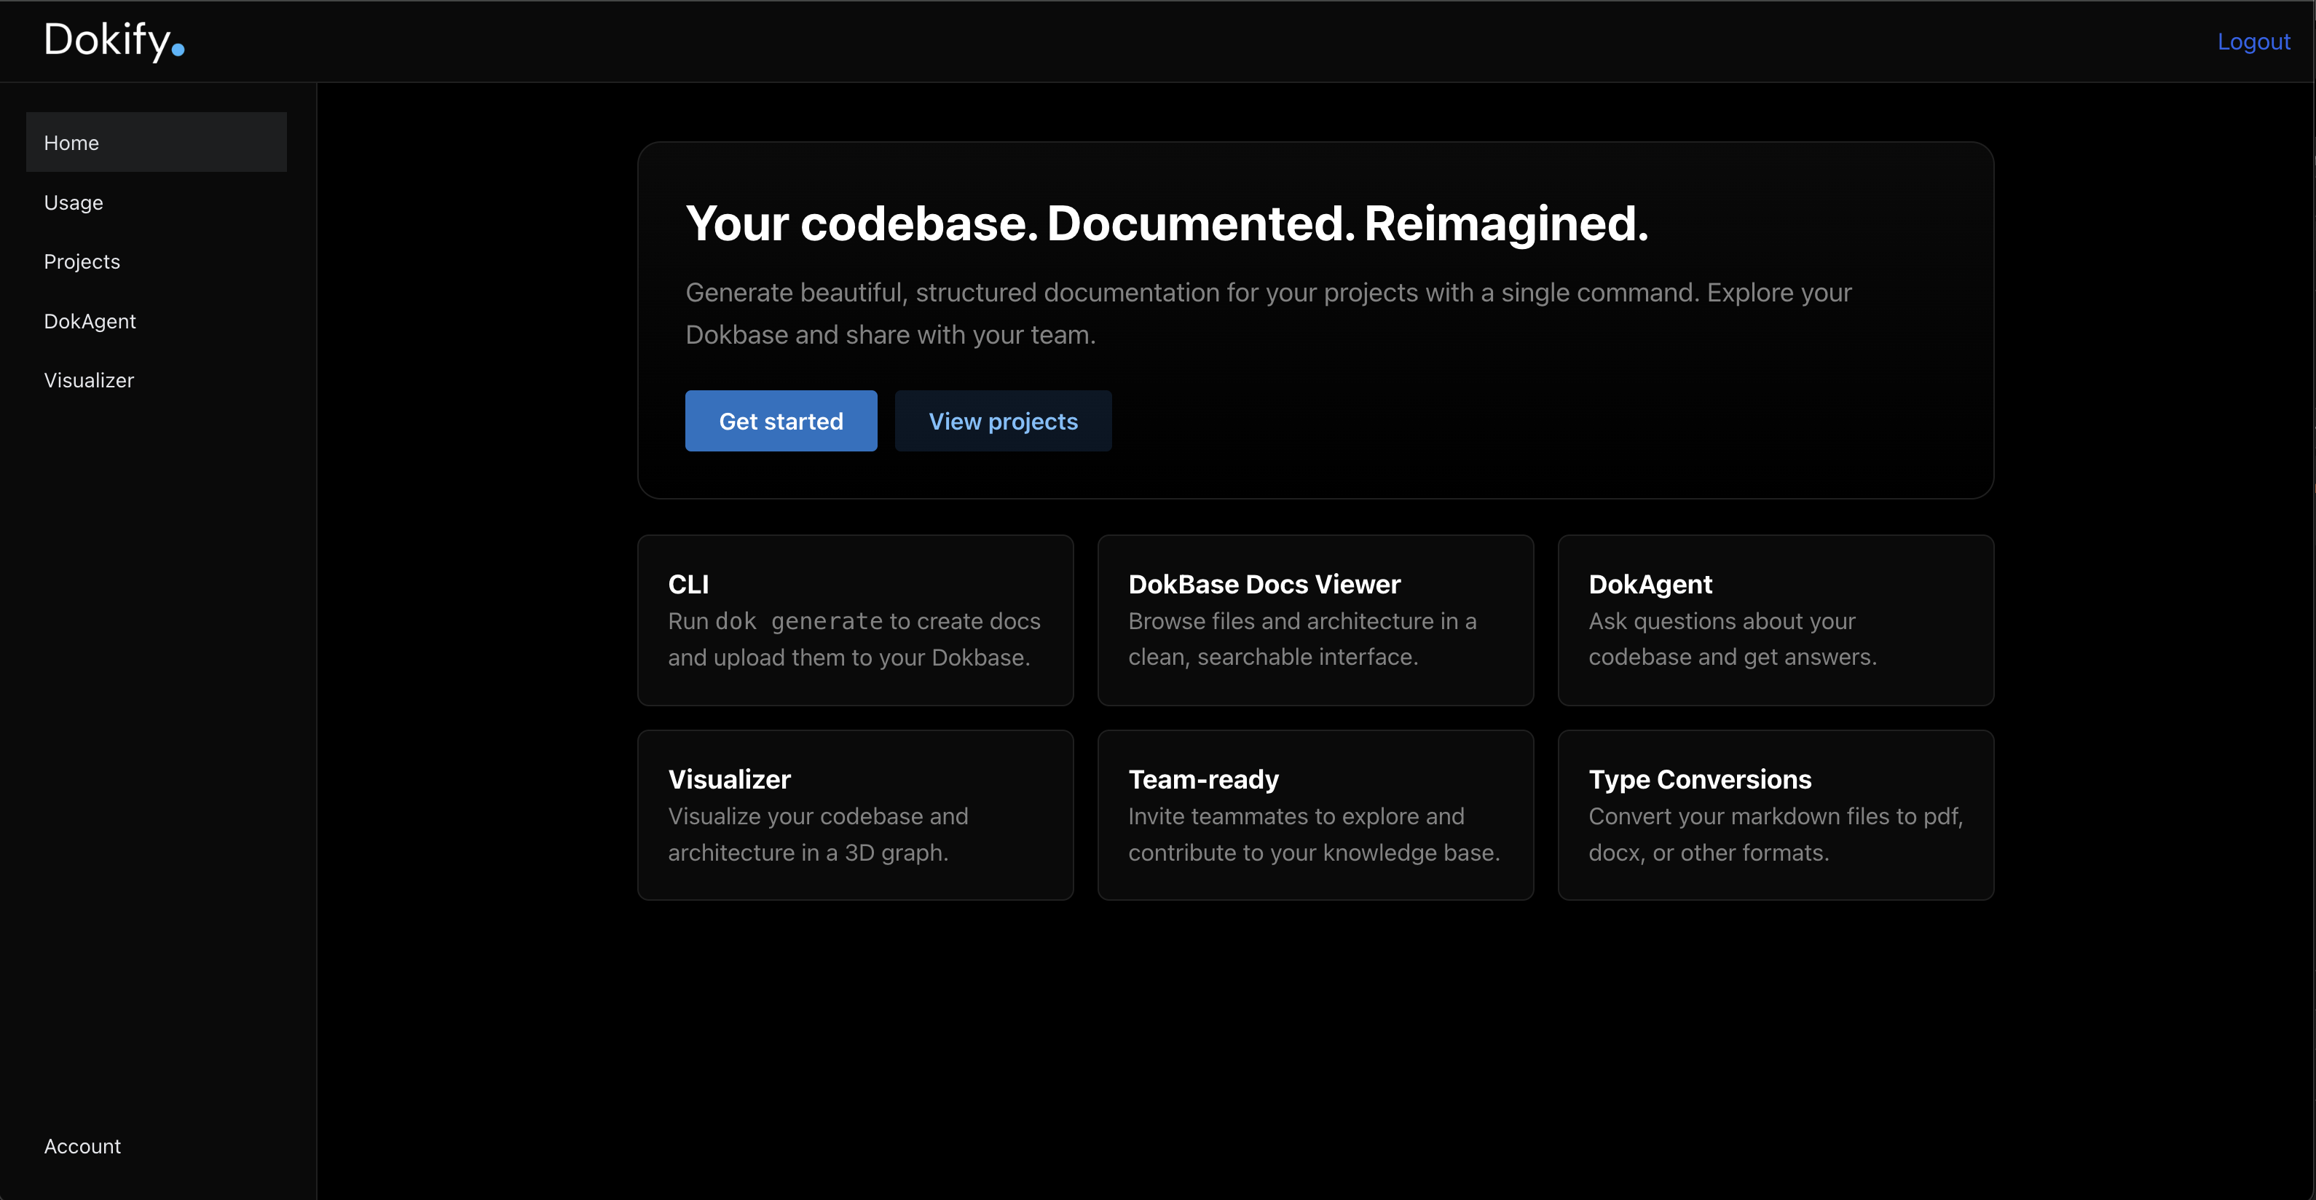Click the Logout link
This screenshot has height=1200, width=2316.
2253,42
